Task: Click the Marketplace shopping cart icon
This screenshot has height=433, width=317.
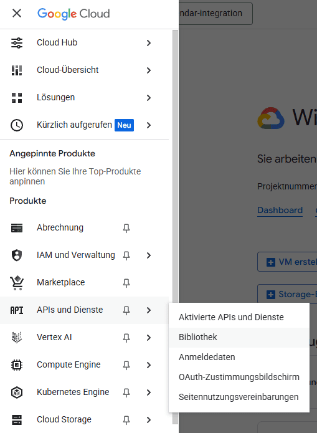Action: click(x=17, y=283)
